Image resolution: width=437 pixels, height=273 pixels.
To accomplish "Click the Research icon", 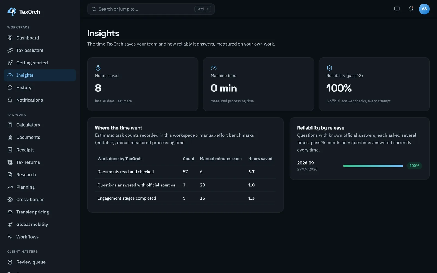I will 10,175.
